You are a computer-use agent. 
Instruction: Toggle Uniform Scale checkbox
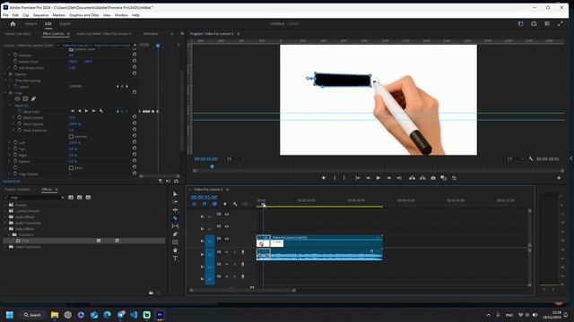pyautogui.click(x=72, y=49)
